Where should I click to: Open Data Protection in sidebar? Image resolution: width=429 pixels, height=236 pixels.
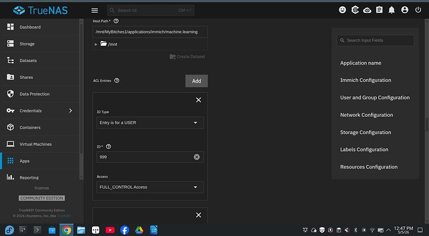[40, 94]
